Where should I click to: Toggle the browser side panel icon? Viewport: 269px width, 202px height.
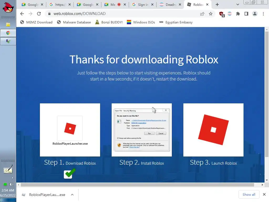pos(246,14)
